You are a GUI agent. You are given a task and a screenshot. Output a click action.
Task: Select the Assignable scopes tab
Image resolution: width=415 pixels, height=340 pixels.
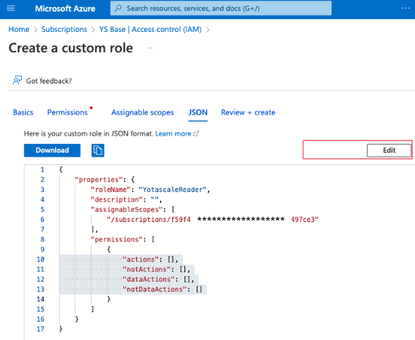(142, 113)
